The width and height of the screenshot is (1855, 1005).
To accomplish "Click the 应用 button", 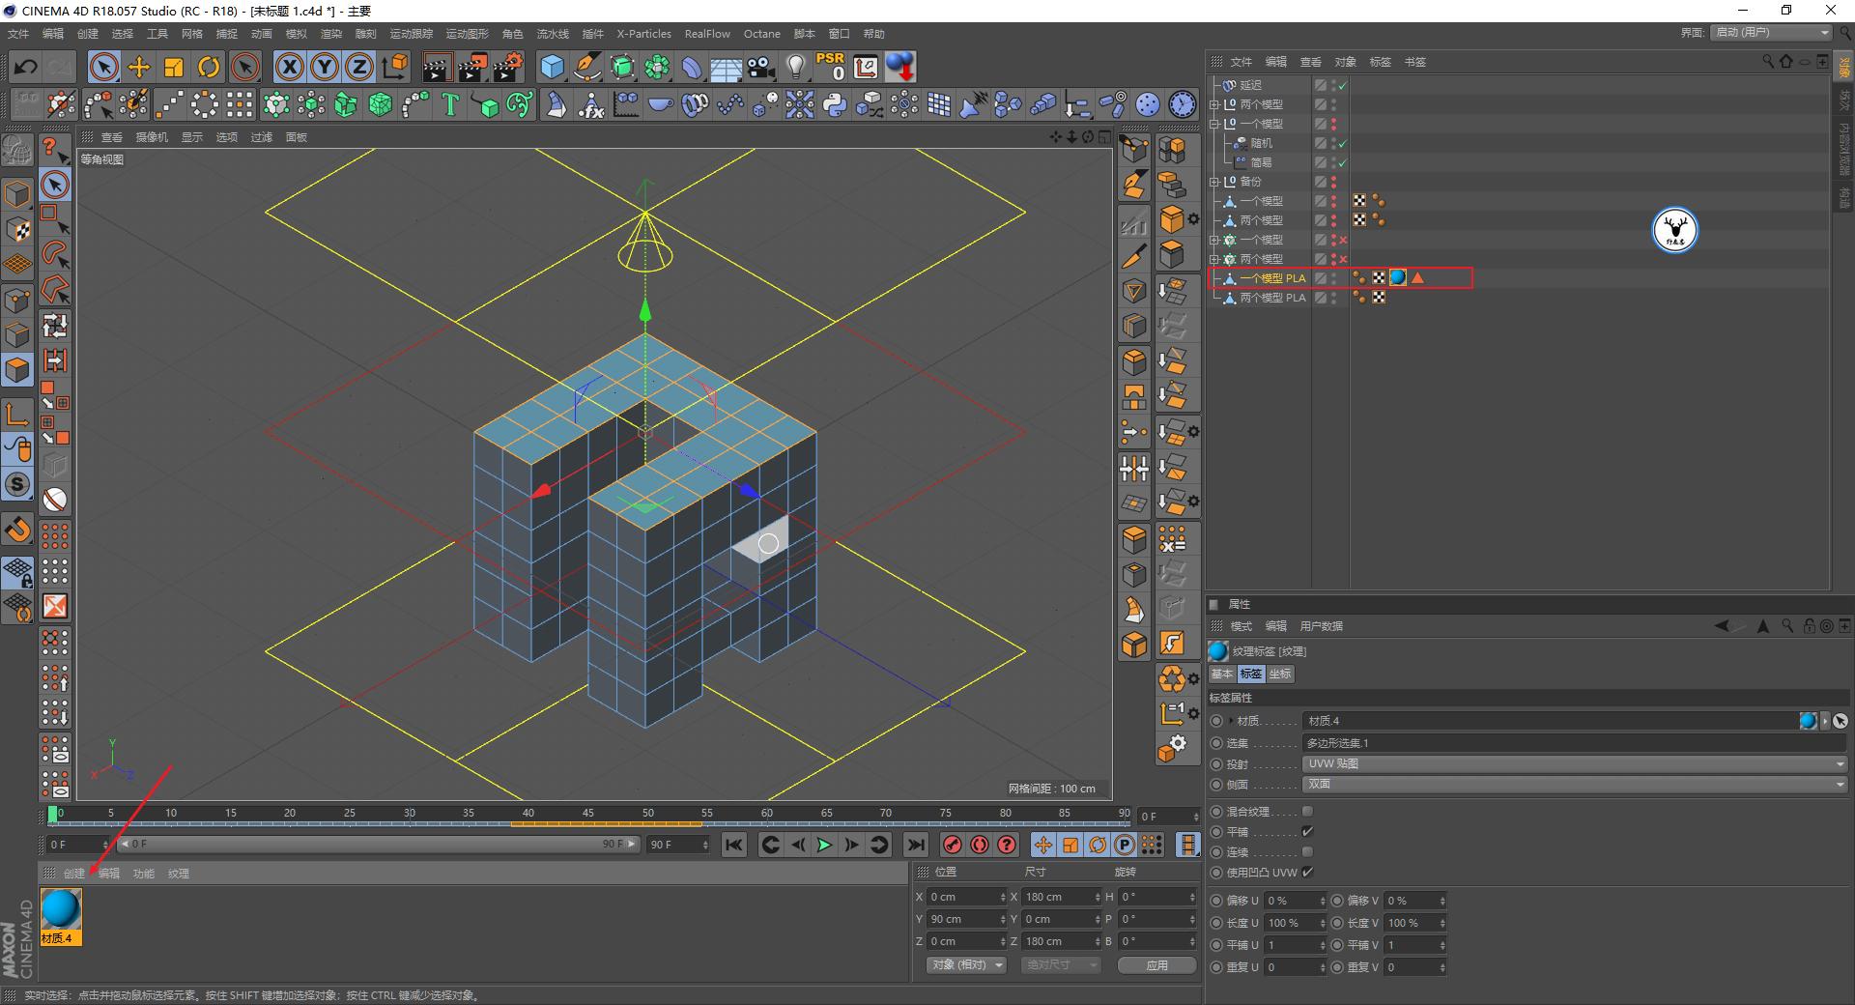I will coord(1156,965).
